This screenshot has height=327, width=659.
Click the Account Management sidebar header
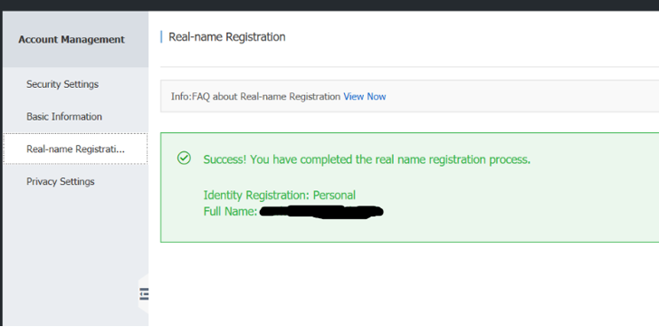point(72,40)
